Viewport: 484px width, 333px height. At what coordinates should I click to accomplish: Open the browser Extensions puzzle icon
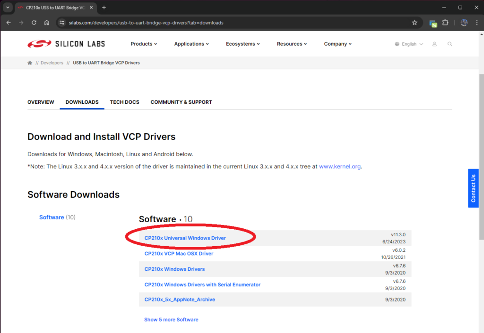[x=445, y=23]
